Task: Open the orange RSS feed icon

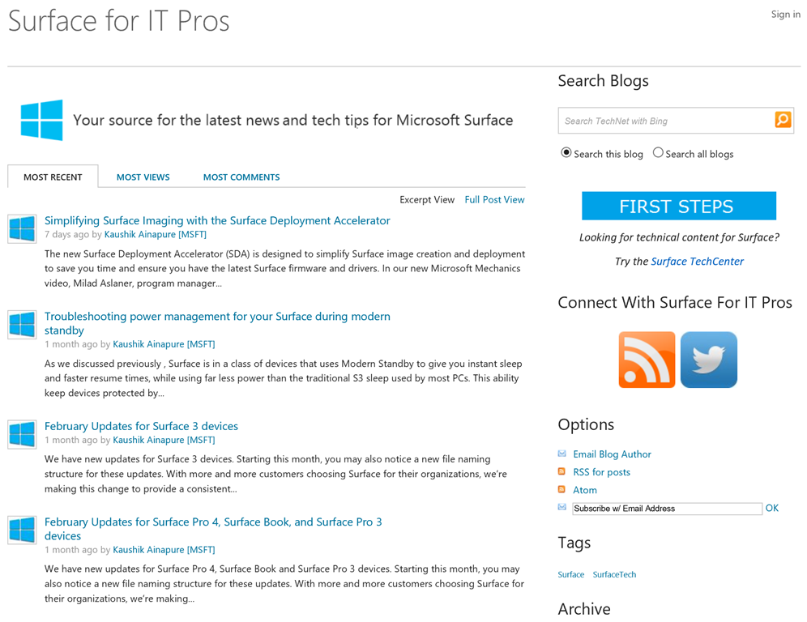Action: 647,360
